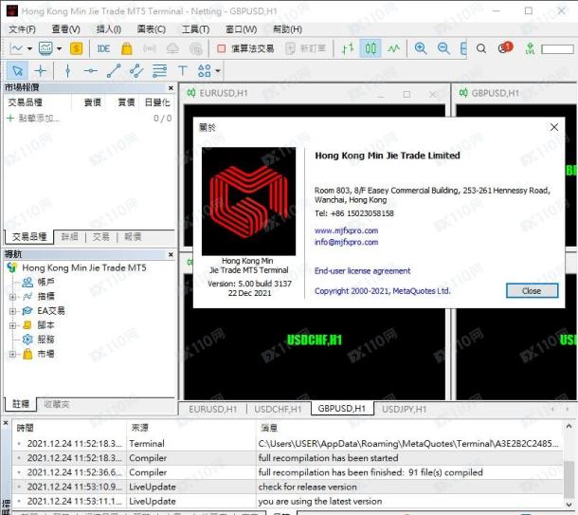Click the New Order toolbar button
This screenshot has height=515, width=578.
306,48
